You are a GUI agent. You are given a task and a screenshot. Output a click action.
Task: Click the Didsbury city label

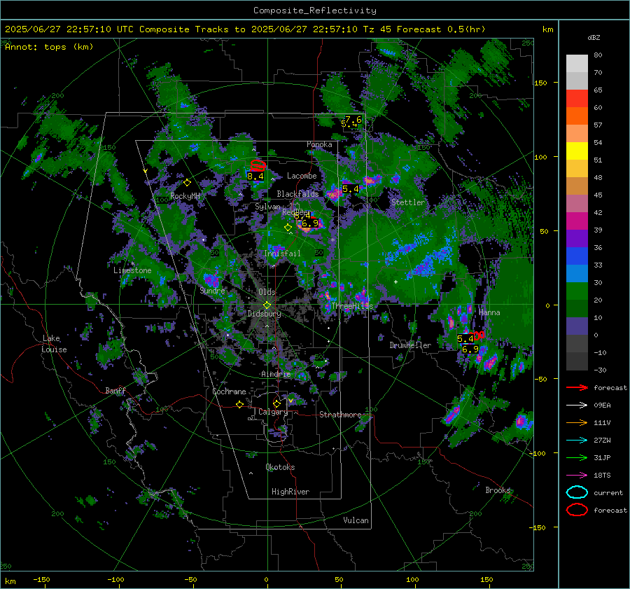pyautogui.click(x=264, y=314)
